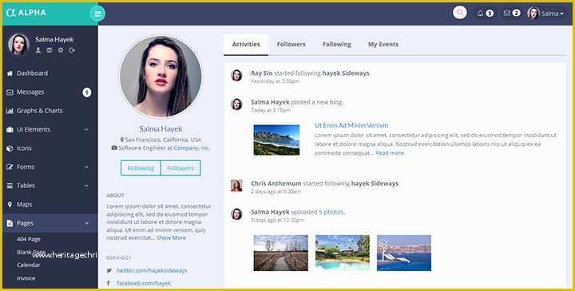Click the Messages count badge
Screen dimensions: 575x291
(x=86, y=92)
